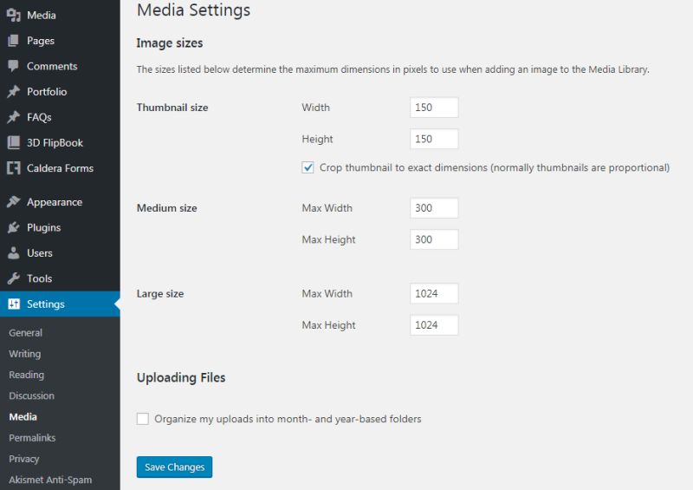Click the Pages icon in sidebar
Screen dimensions: 693x490
point(14,41)
